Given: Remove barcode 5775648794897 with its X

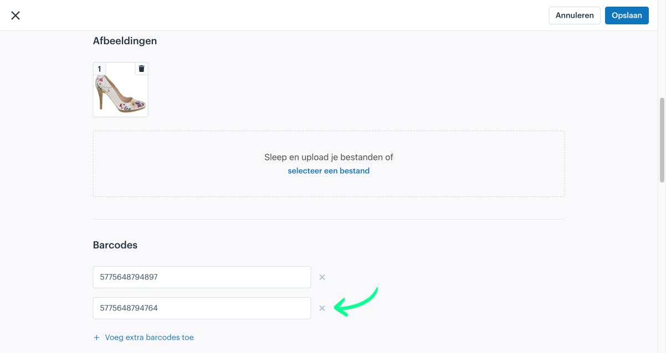Looking at the screenshot, I should 322,277.
